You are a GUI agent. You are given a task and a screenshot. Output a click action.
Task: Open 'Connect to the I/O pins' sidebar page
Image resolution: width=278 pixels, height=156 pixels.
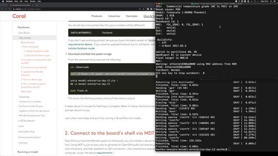[x=31, y=106]
